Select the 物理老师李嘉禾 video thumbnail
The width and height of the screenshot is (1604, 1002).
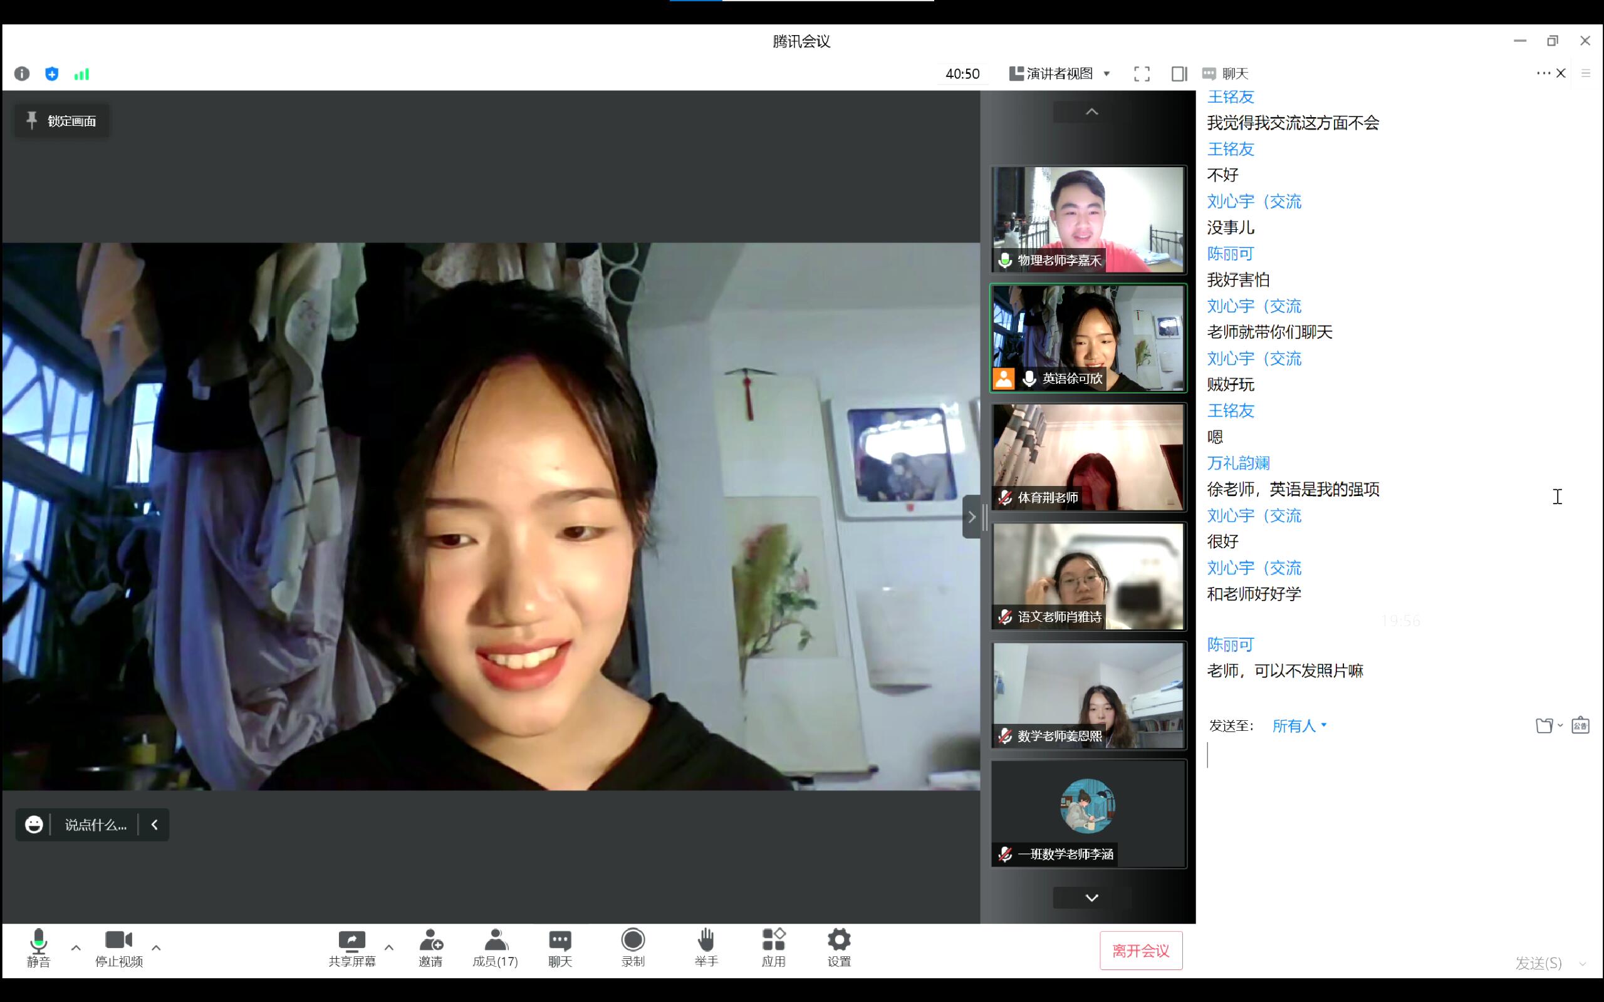coord(1088,219)
